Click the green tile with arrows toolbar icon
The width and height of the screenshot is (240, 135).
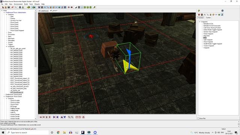coord(34,7)
